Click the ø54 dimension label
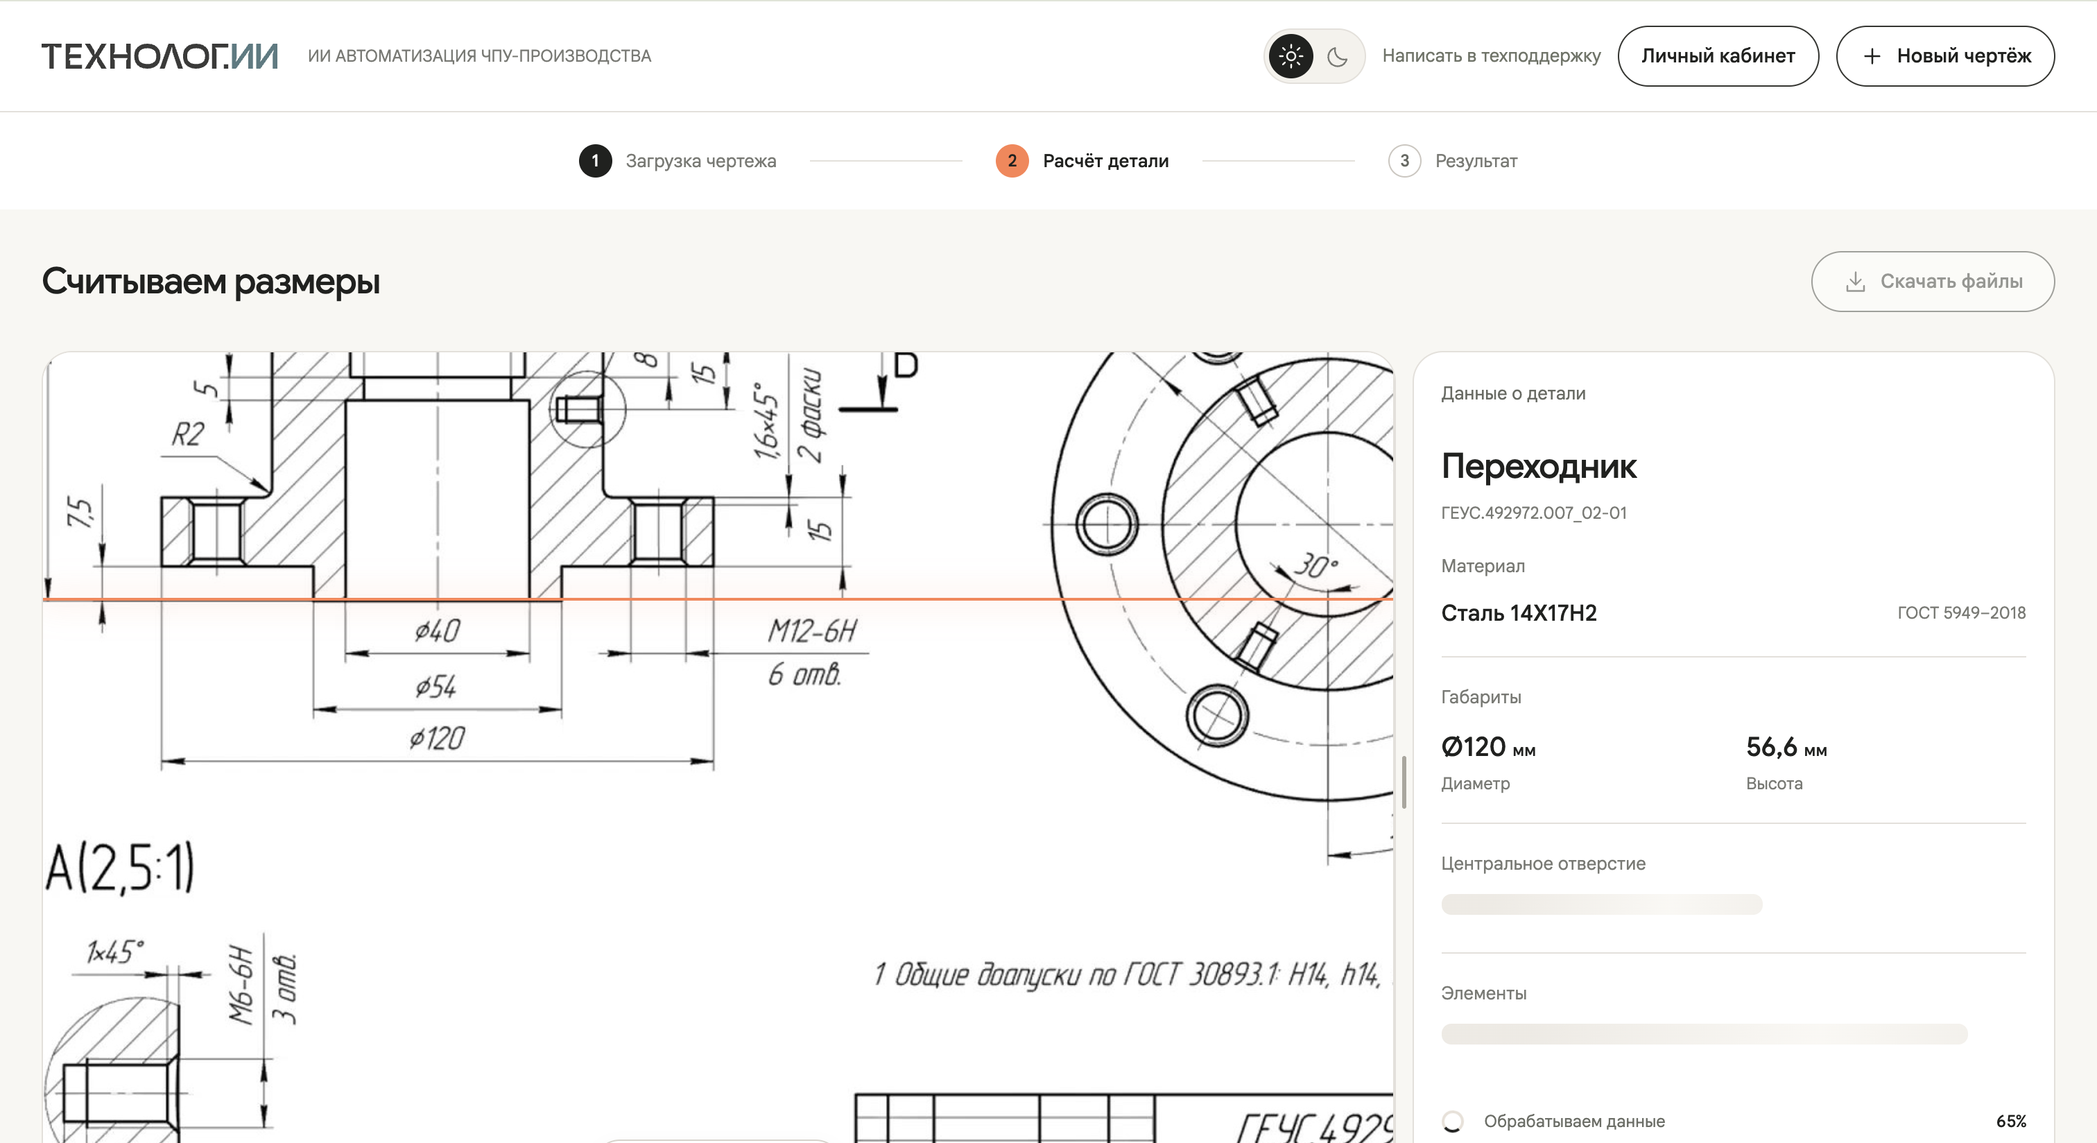 pyautogui.click(x=435, y=685)
